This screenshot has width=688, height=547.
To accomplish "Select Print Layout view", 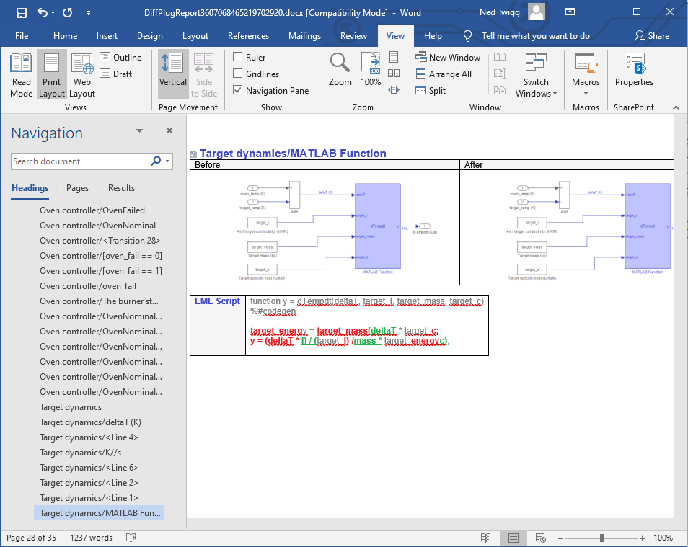I will pos(52,74).
